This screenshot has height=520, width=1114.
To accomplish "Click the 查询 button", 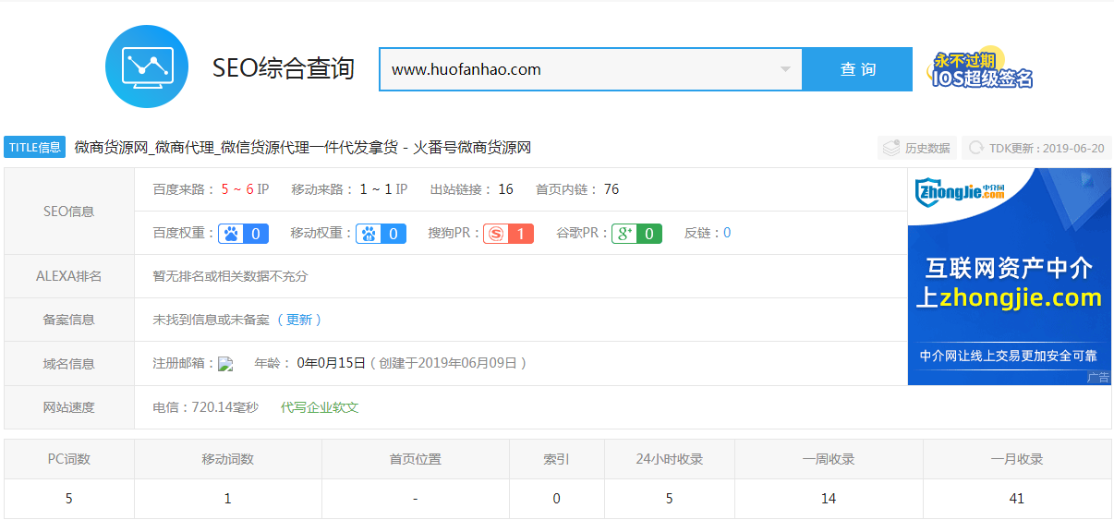I will 857,69.
